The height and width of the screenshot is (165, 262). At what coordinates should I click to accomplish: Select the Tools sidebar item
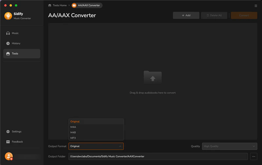[x=22, y=53]
